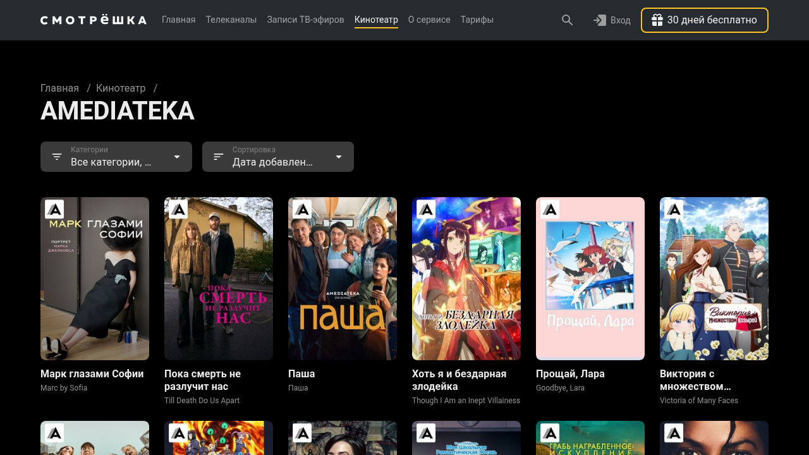The width and height of the screenshot is (809, 455).
Task: Click the Goodbye, Lara subtitle
Action: (561, 388)
